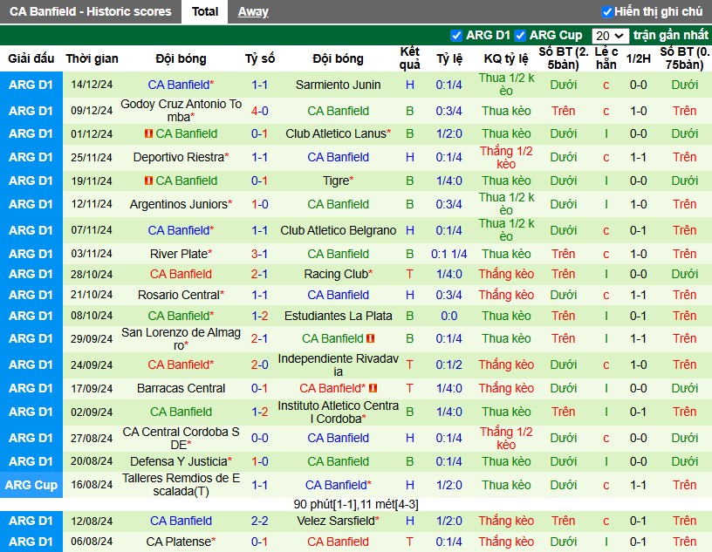Uncheck the ARG D1 league filter
The width and height of the screenshot is (712, 552).
click(456, 36)
